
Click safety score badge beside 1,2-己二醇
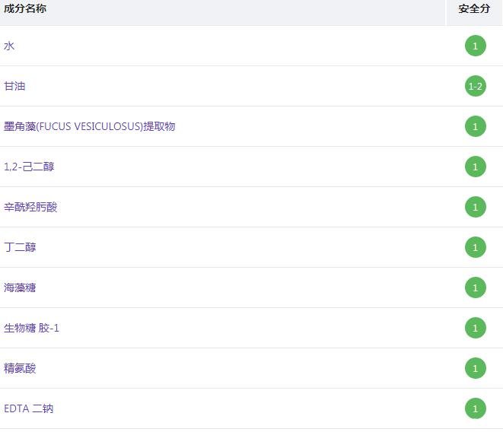(475, 167)
